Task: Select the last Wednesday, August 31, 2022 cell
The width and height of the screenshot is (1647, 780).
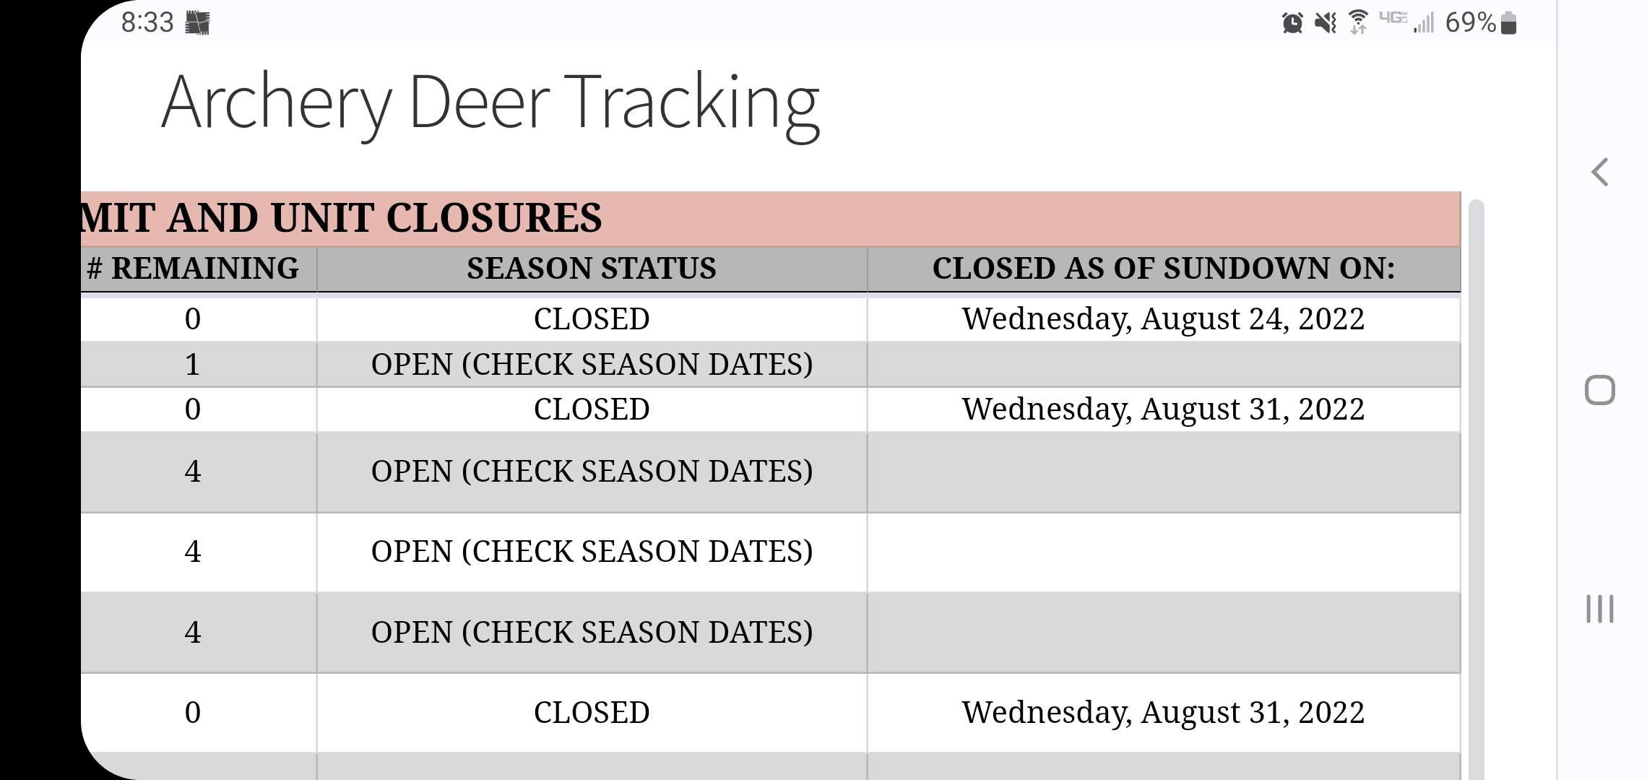Action: tap(1164, 713)
